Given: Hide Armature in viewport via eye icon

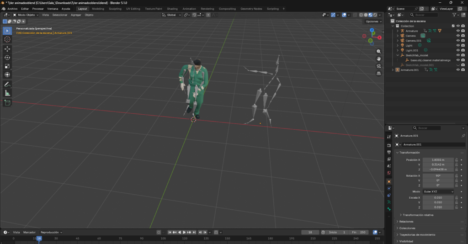Looking at the screenshot, I should click(458, 31).
